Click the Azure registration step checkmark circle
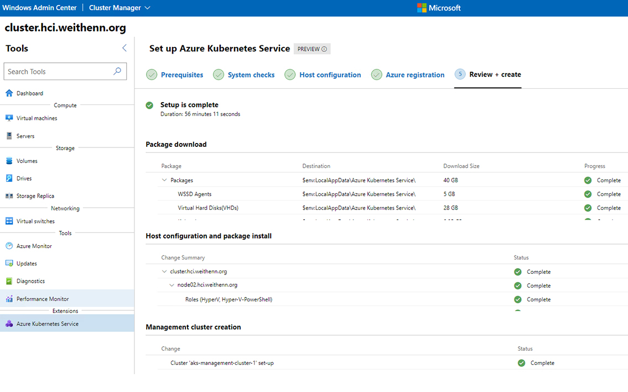 point(376,75)
